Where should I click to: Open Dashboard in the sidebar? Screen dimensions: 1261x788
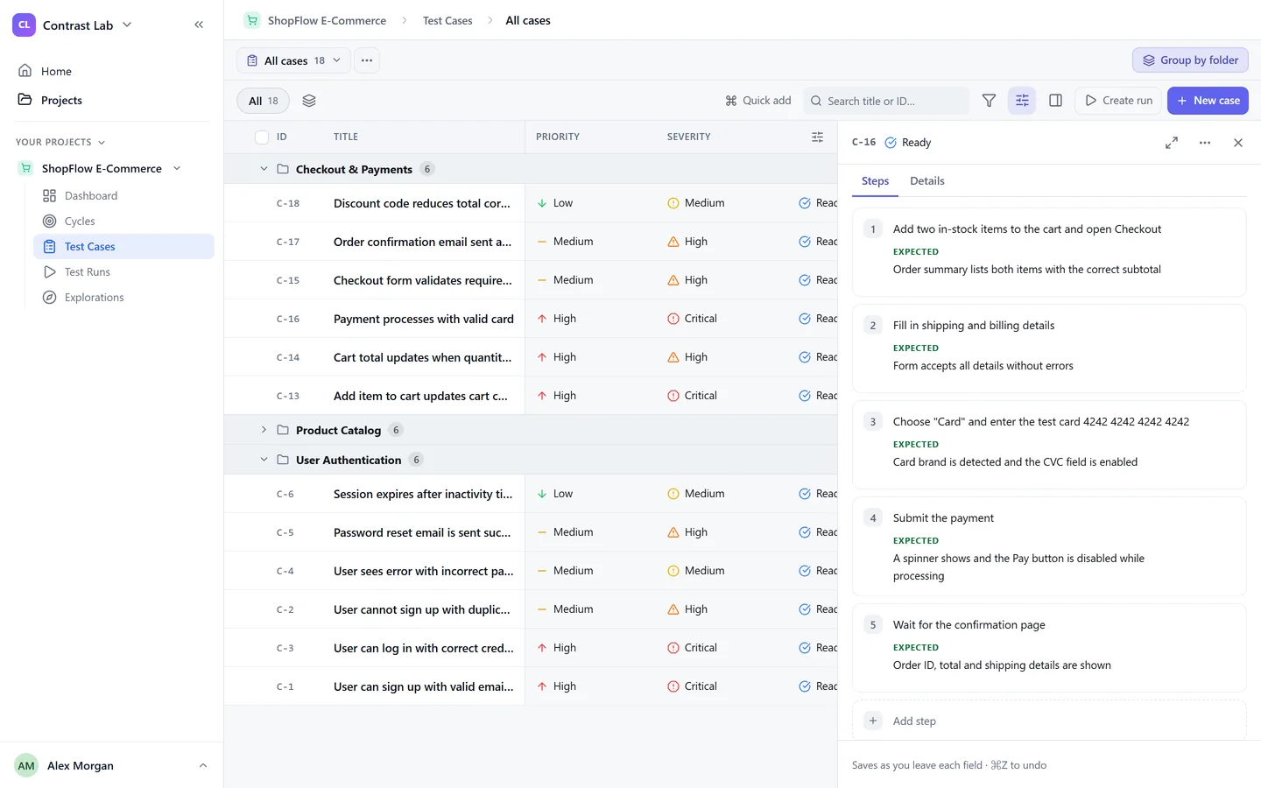[x=123, y=196]
